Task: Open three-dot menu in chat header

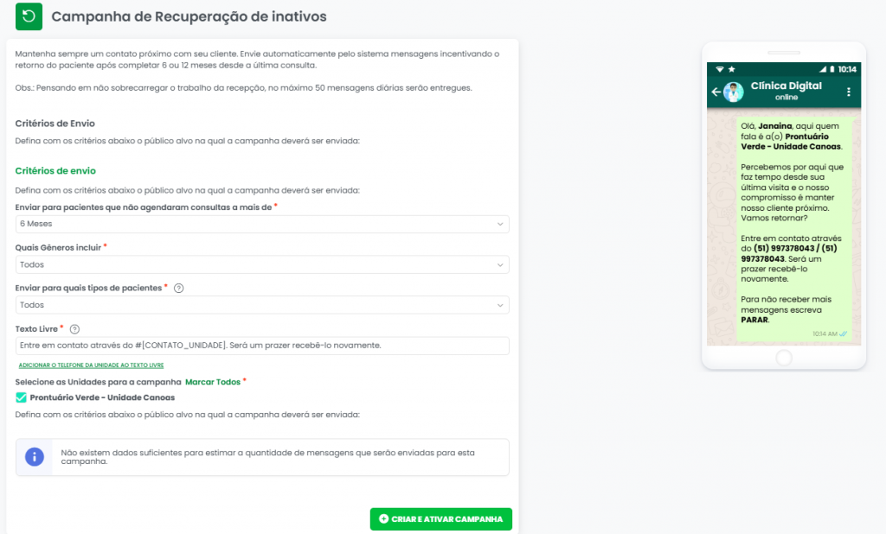Action: coord(848,92)
